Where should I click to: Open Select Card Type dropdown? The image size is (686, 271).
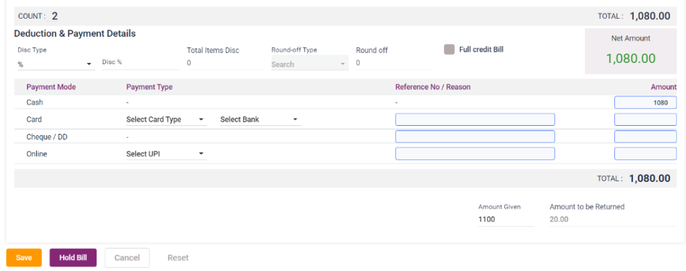click(166, 120)
